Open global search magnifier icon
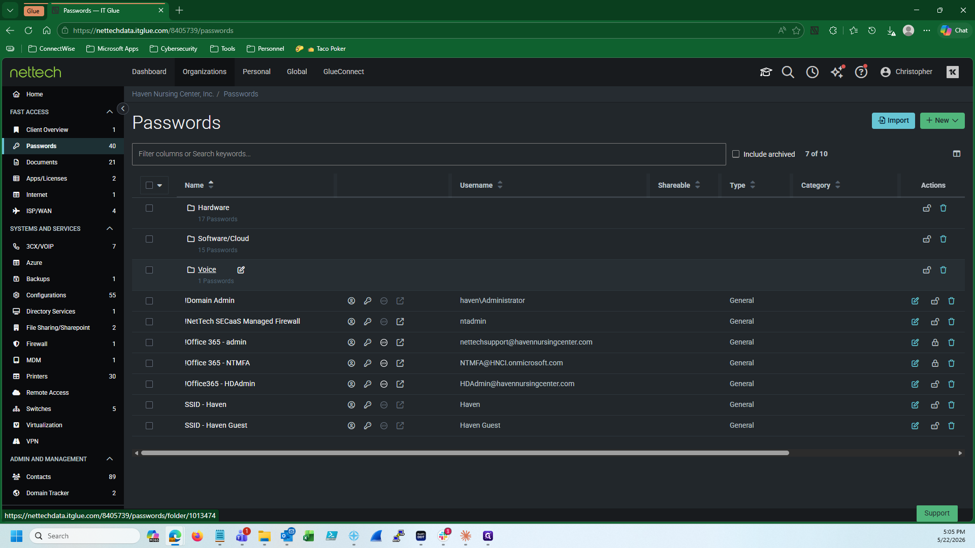The height and width of the screenshot is (548, 975). point(788,72)
